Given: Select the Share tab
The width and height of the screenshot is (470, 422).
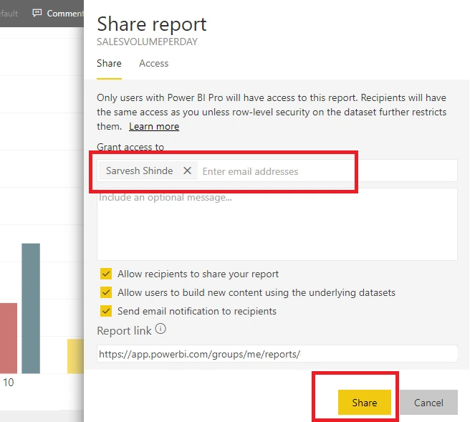Looking at the screenshot, I should 109,63.
